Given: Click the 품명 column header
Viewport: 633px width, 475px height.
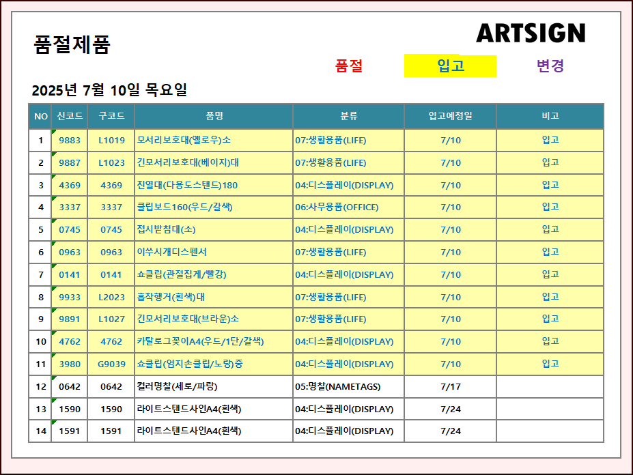Looking at the screenshot, I should pyautogui.click(x=214, y=116).
